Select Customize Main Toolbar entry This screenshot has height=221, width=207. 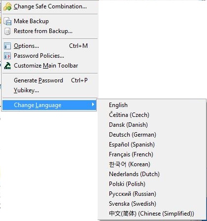50,66
